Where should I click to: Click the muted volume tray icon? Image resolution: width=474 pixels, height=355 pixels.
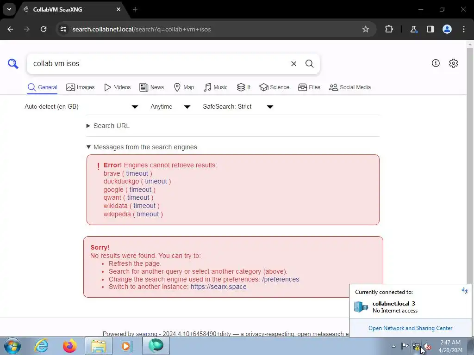[x=427, y=347]
